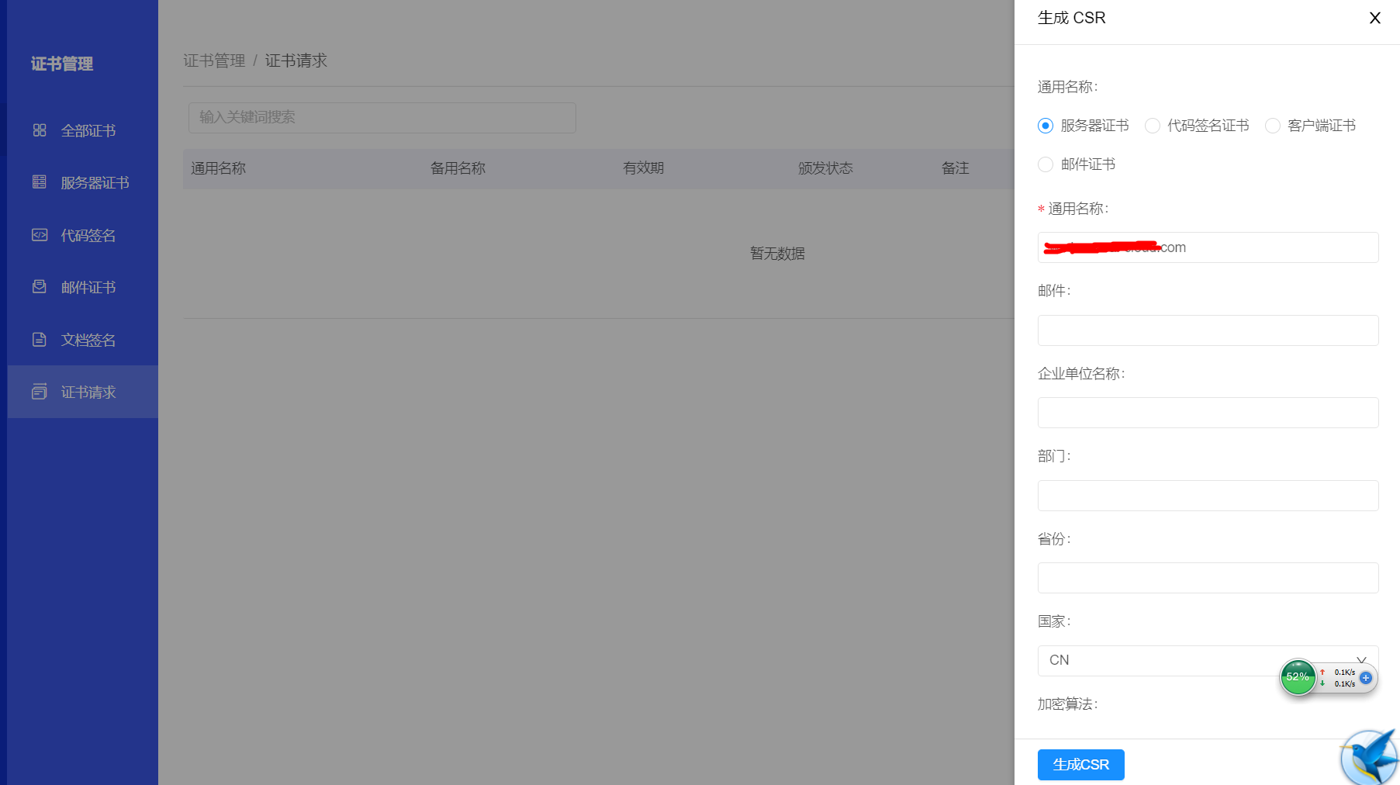The image size is (1400, 785).
Task: Click 证书管理 breadcrumb link
Action: pos(214,61)
